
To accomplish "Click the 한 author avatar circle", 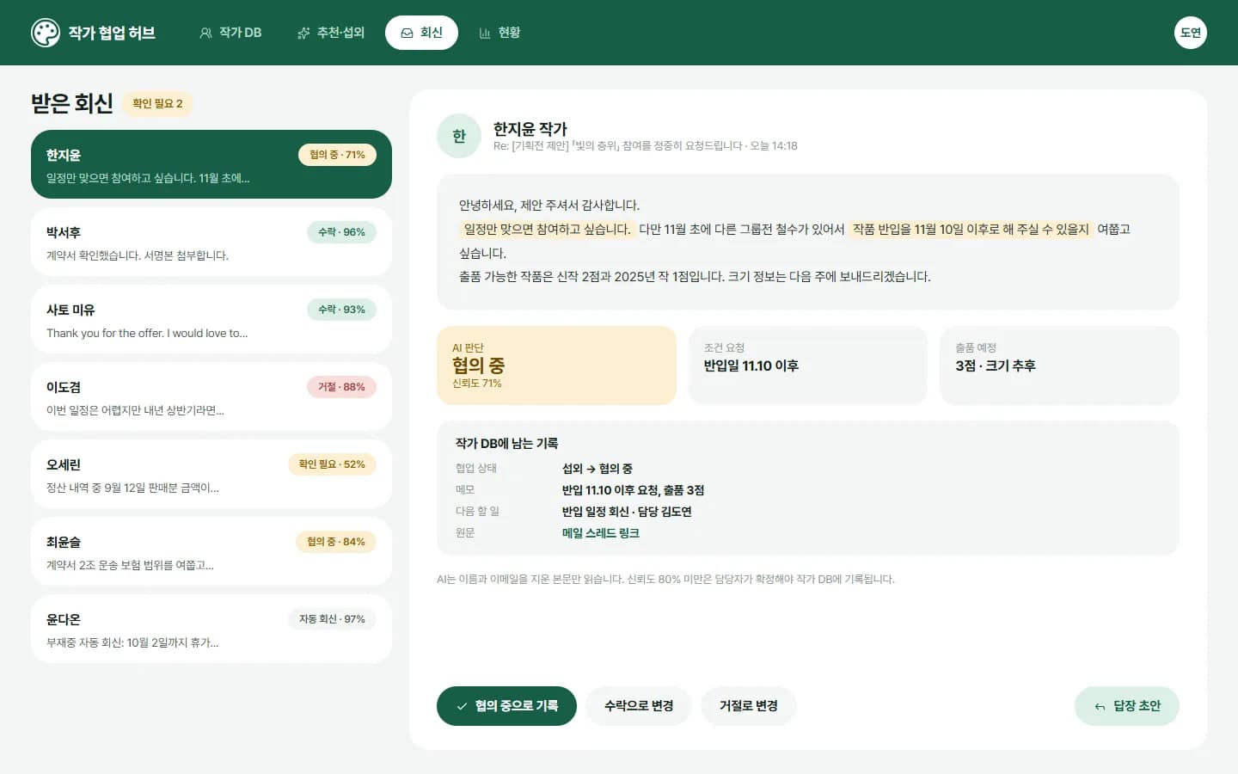I will click(x=459, y=136).
